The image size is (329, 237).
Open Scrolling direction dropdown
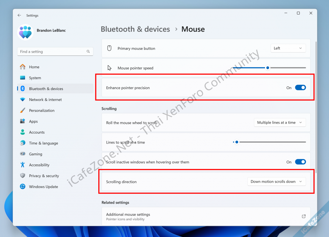(x=276, y=181)
